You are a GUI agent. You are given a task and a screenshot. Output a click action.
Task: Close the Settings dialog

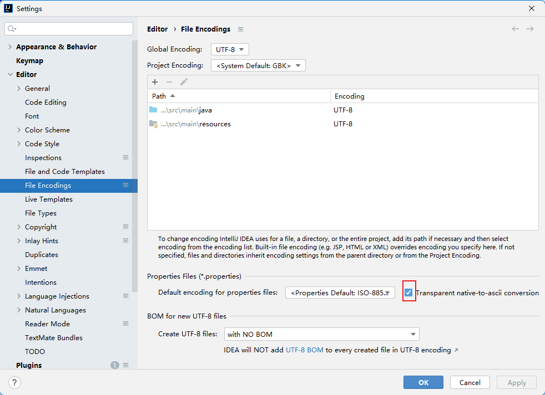[x=532, y=8]
